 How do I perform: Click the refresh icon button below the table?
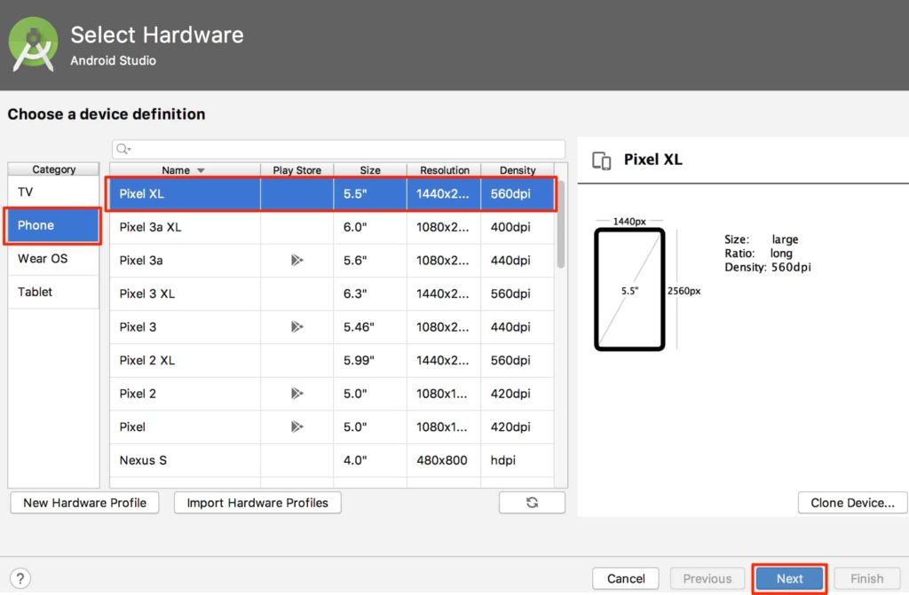pyautogui.click(x=532, y=502)
